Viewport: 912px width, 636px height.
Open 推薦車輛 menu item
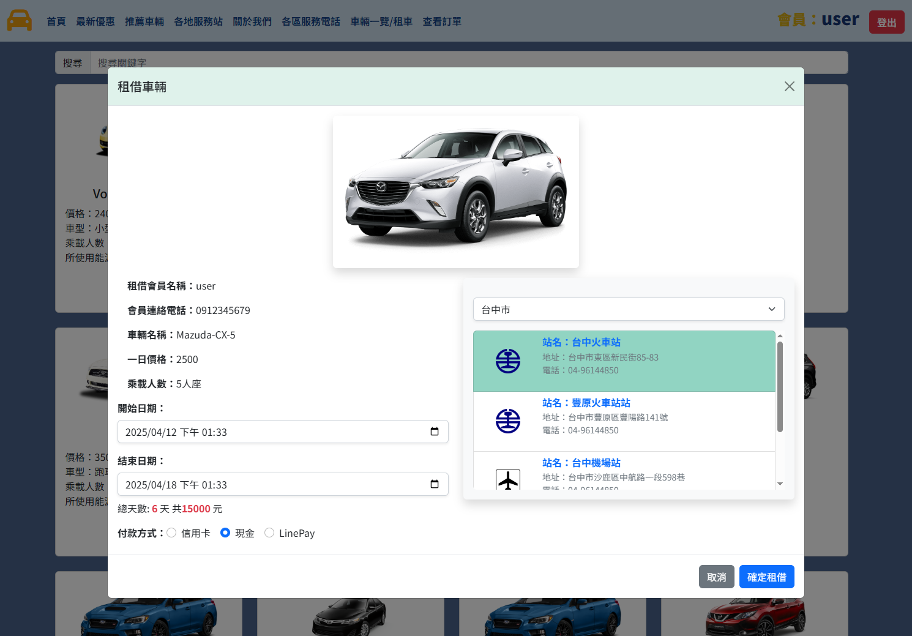(x=144, y=21)
